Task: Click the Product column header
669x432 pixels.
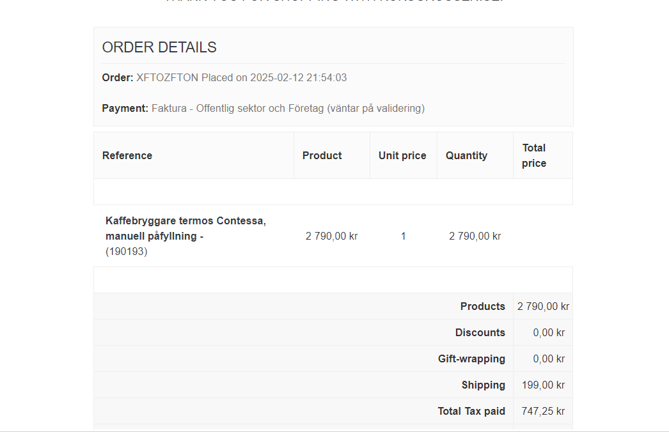Action: (322, 155)
